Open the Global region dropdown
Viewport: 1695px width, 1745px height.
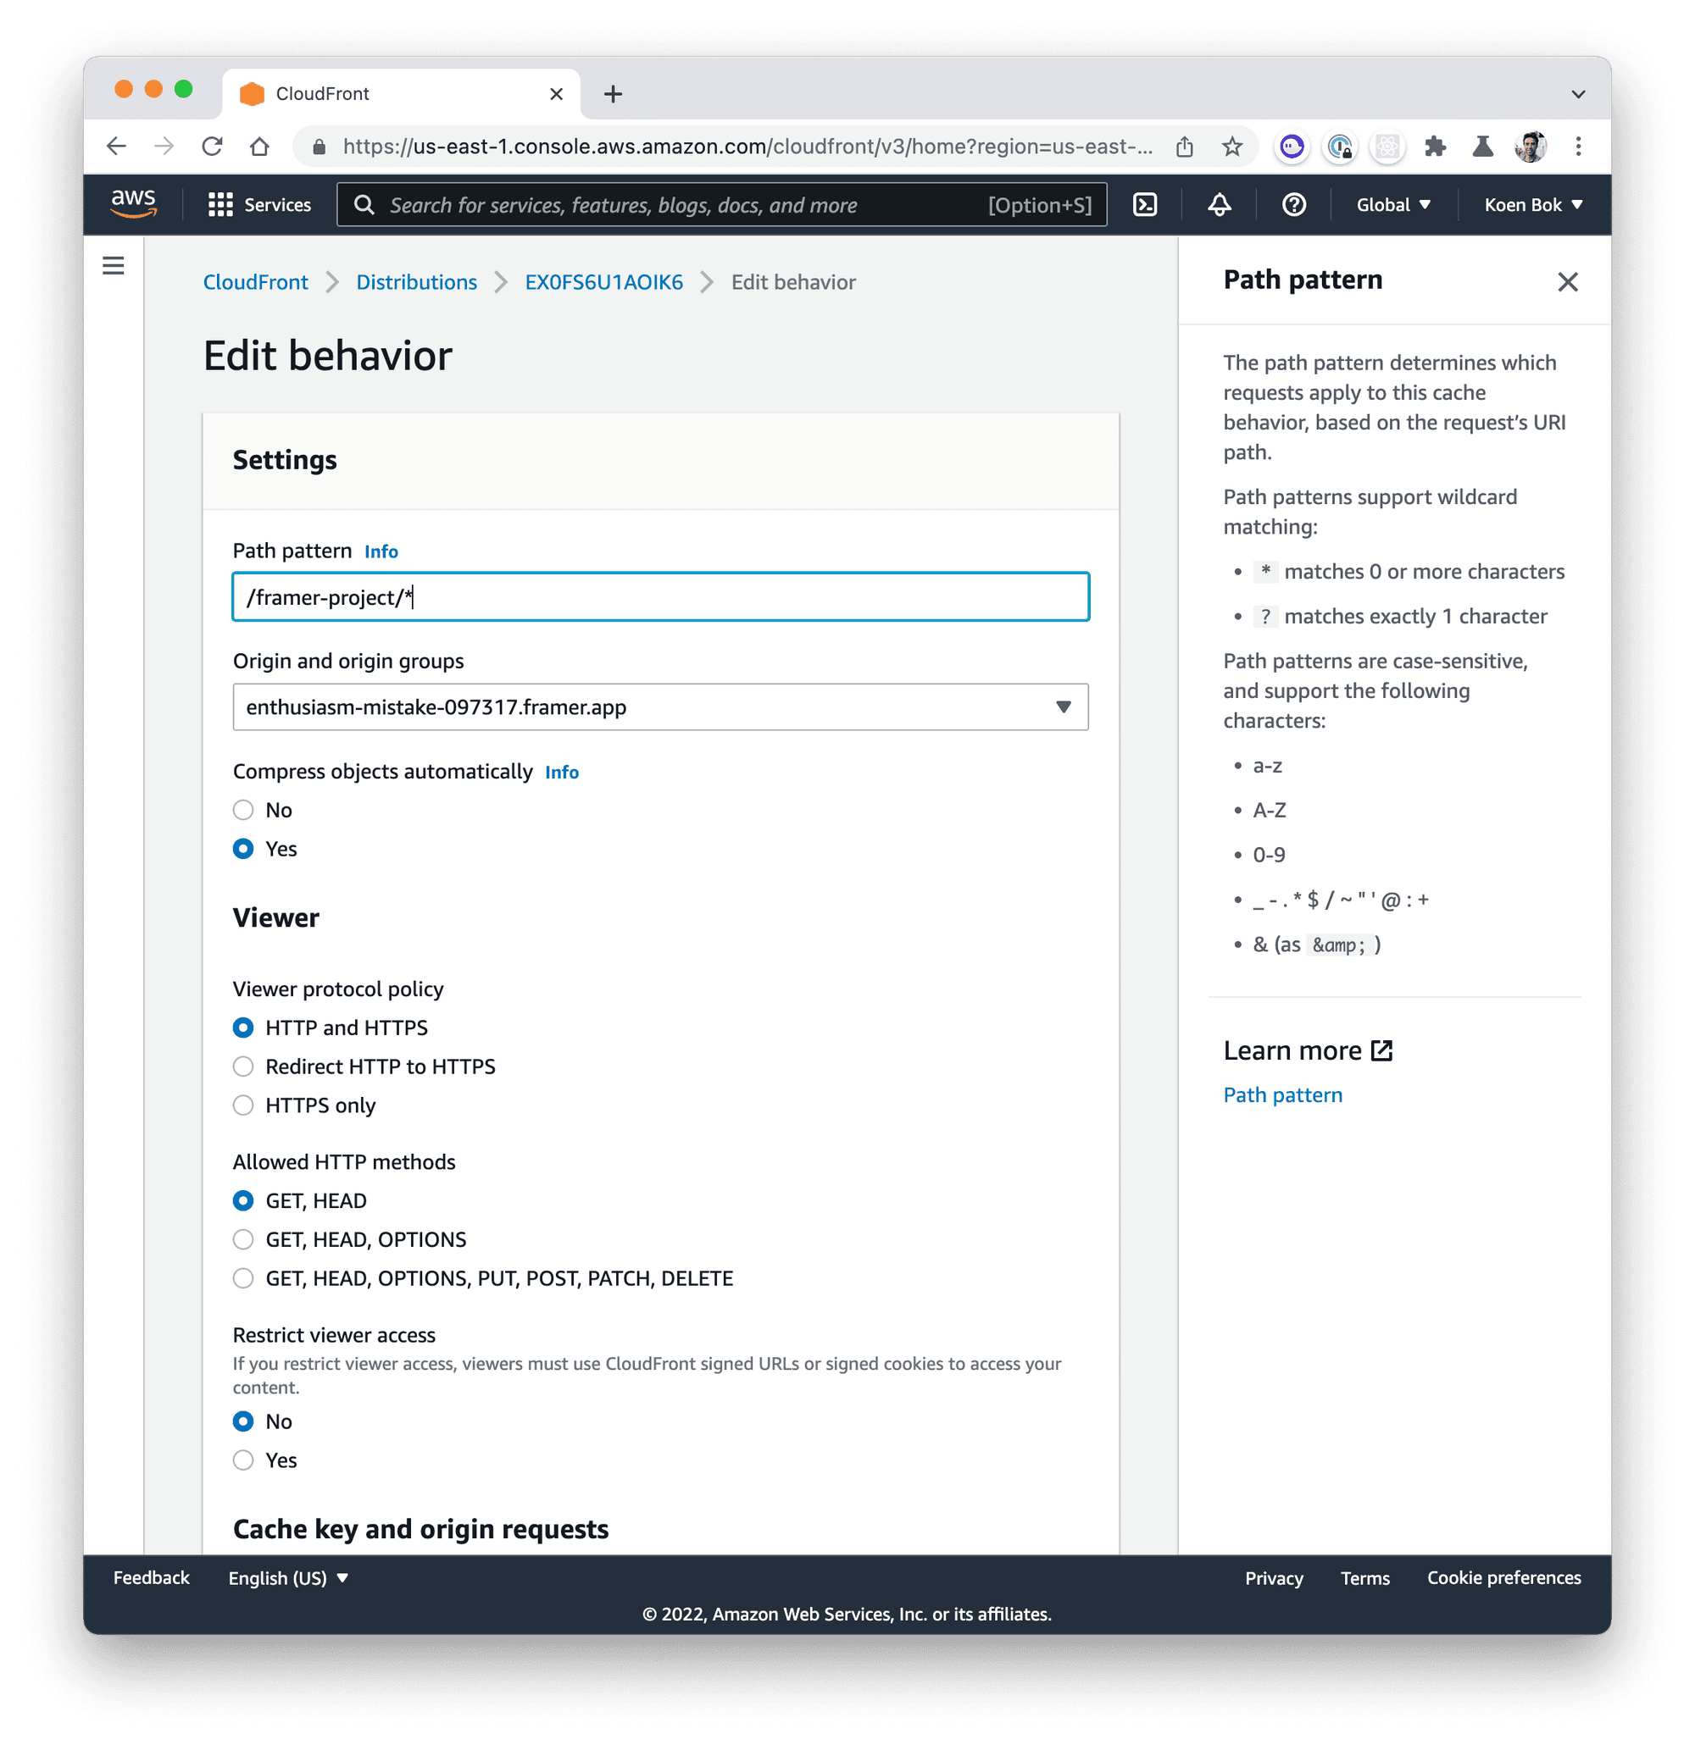pos(1393,205)
